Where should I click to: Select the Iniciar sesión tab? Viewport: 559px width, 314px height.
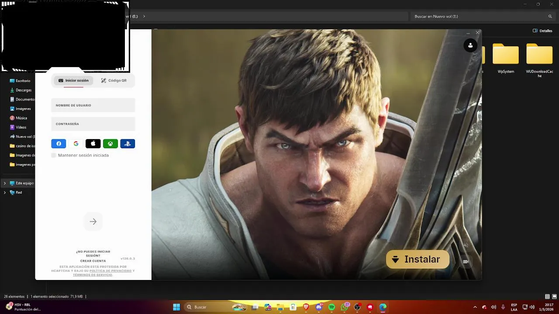pyautogui.click(x=73, y=81)
